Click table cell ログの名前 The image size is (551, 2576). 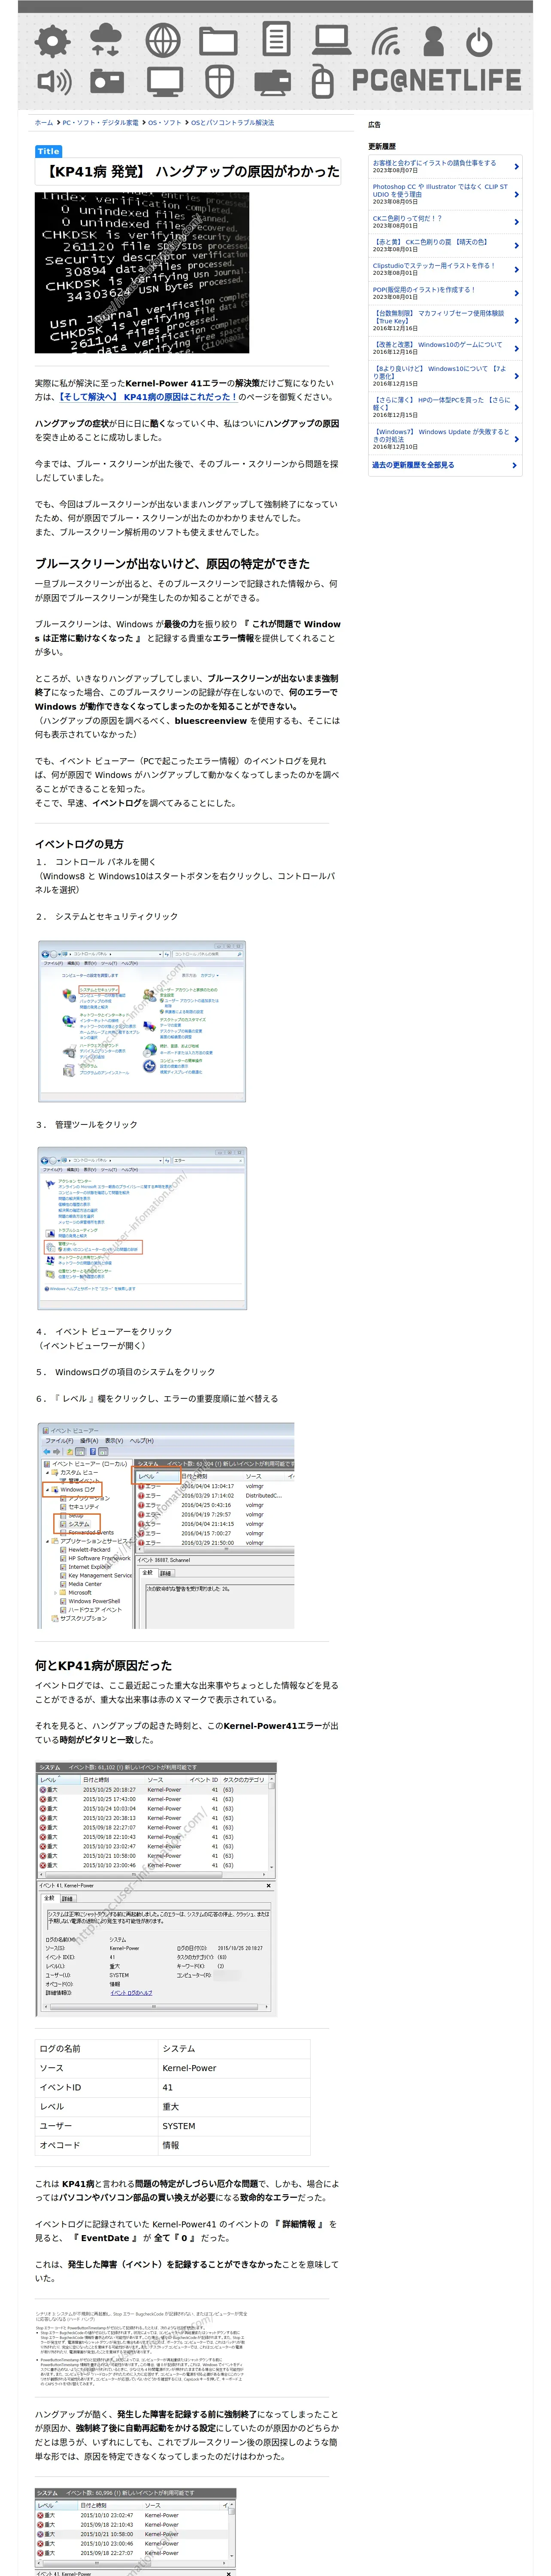click(97, 2049)
